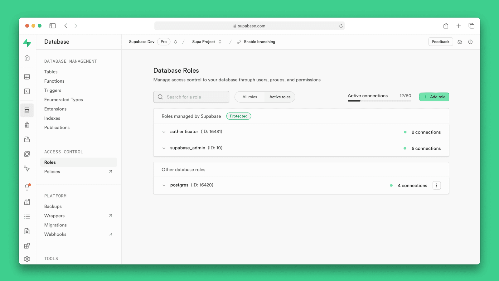
Task: Open Enumerated Types menu item
Action: [x=64, y=100]
